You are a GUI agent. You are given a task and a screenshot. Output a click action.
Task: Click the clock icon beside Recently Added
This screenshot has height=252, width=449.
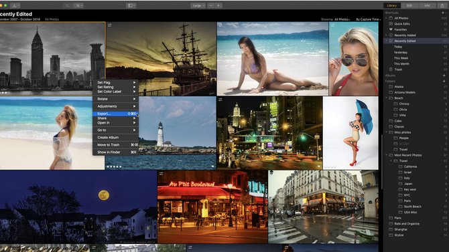pyautogui.click(x=391, y=35)
